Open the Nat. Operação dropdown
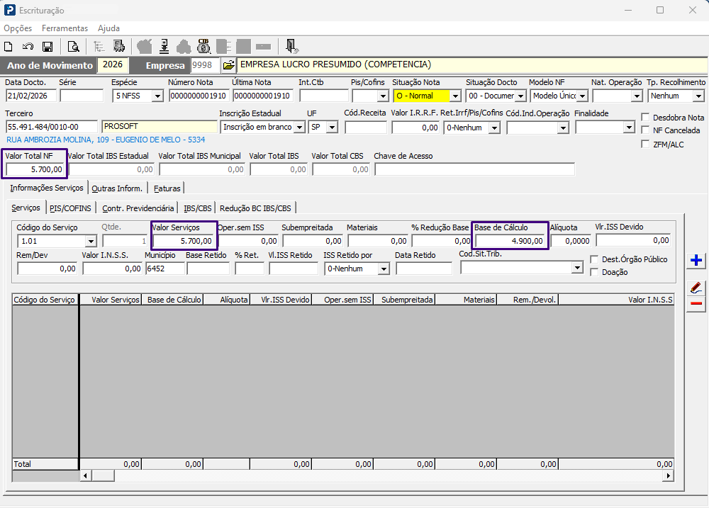 (637, 96)
